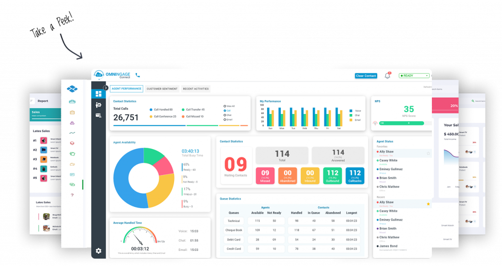This screenshot has width=502, height=266.
Task: Click the Clear Contact button
Action: point(366,76)
